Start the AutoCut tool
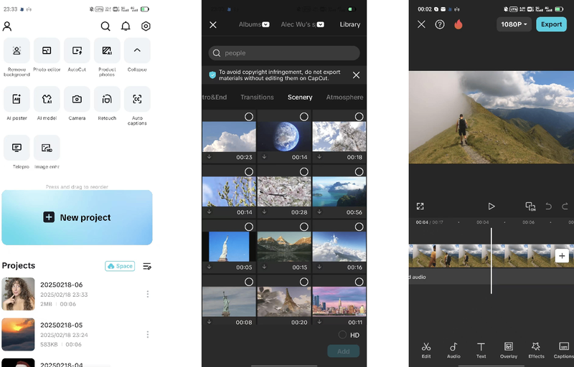Image resolution: width=574 pixels, height=367 pixels. coord(77,50)
